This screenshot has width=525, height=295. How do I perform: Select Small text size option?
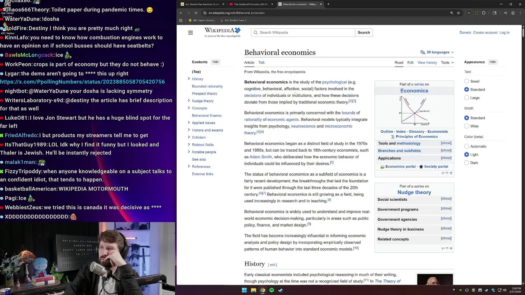[x=466, y=81]
